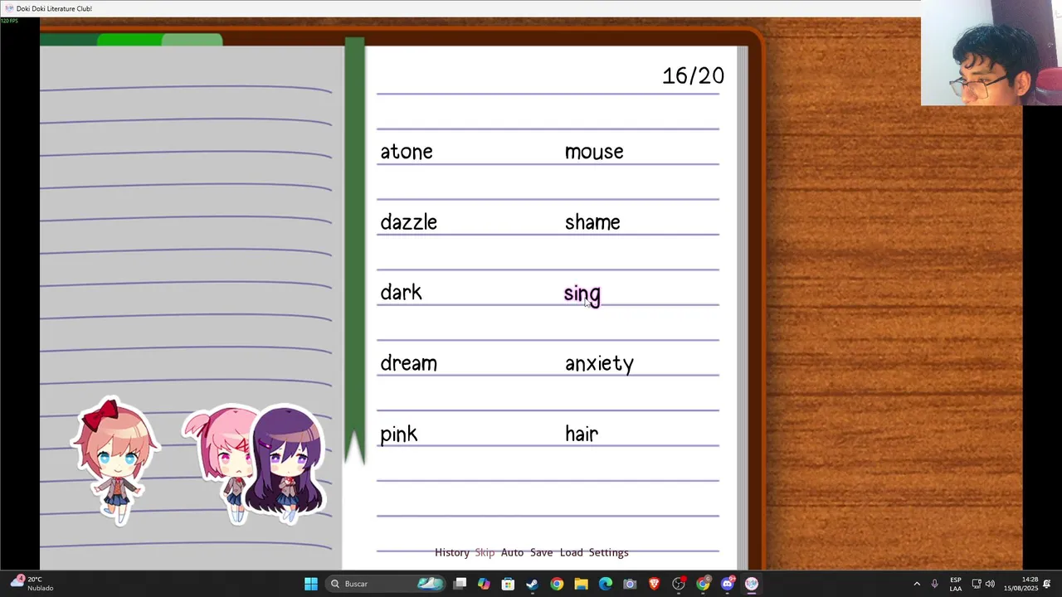Open the volume speaker tray icon
1062x597 pixels.
click(990, 584)
